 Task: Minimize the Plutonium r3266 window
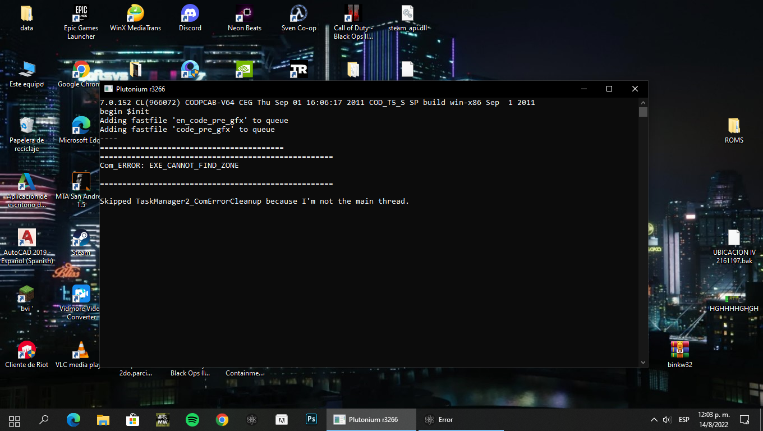[583, 89]
